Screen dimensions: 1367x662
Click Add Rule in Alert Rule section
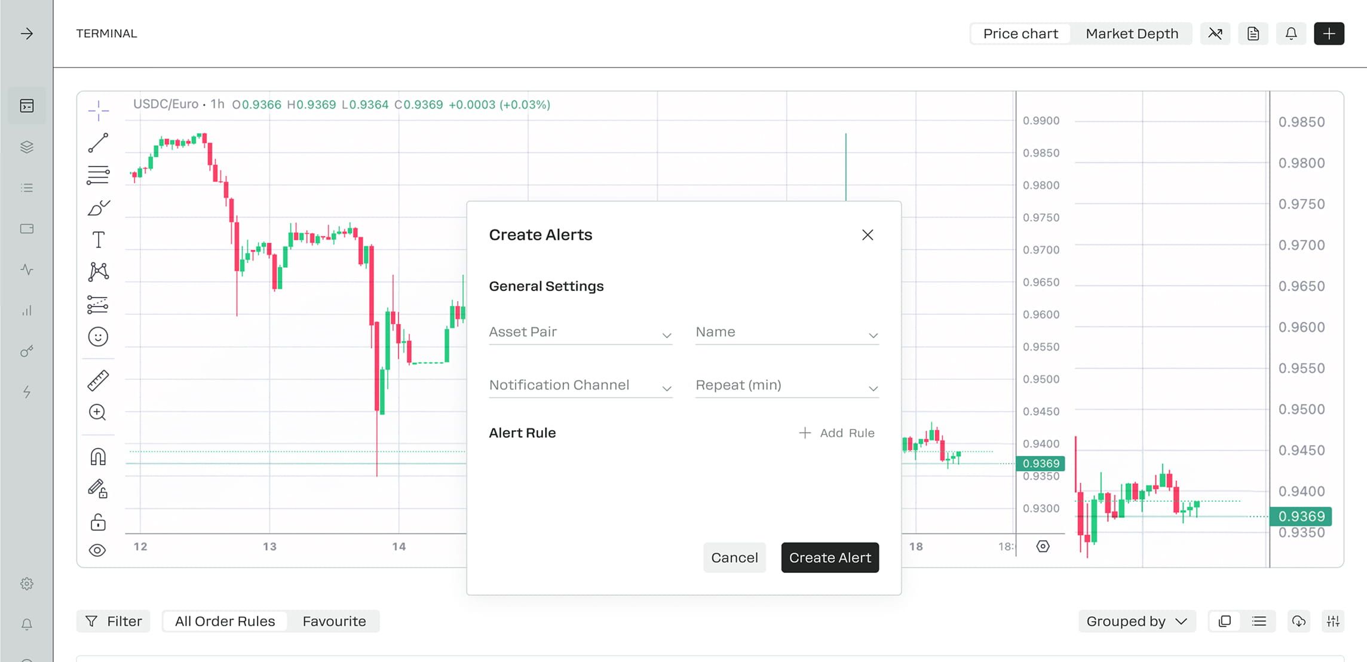click(x=836, y=433)
